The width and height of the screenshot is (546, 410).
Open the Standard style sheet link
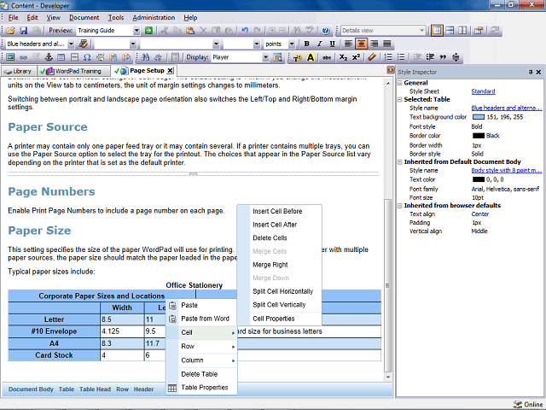(483, 91)
